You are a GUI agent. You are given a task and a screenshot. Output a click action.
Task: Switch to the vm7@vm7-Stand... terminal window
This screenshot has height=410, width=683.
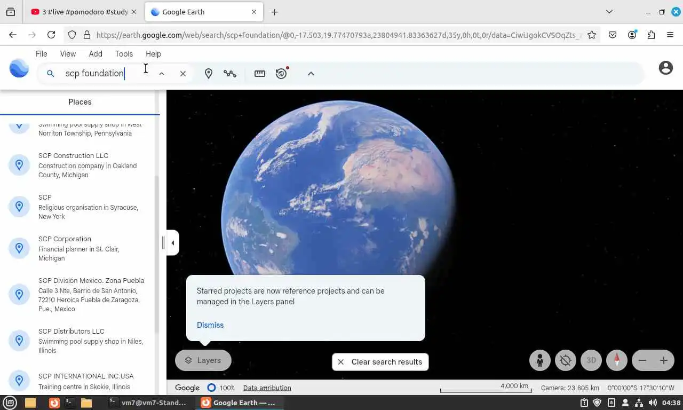[148, 403]
